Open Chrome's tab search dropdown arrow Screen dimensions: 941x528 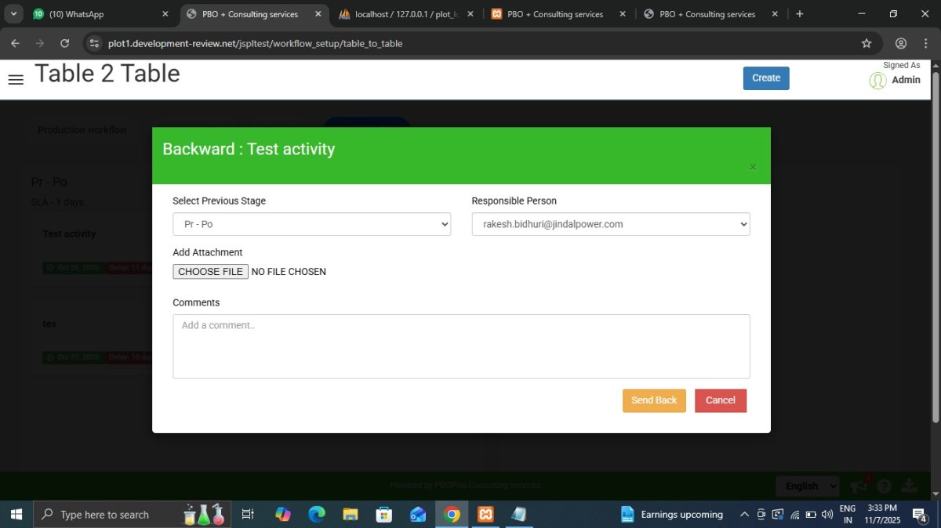coord(13,14)
